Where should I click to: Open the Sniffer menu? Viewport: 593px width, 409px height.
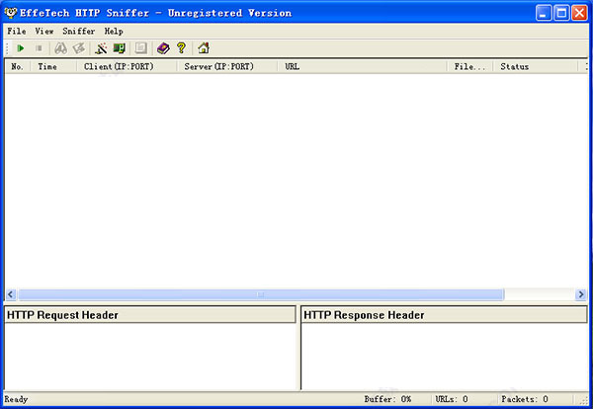pos(79,31)
